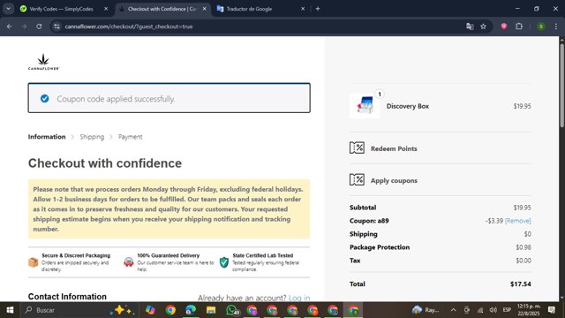This screenshot has height=318, width=565.
Task: Click the Total $17.54 amount
Action: [520, 284]
